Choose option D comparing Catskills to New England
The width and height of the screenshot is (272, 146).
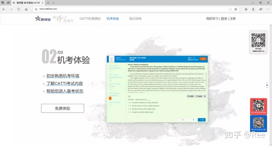click(x=129, y=112)
